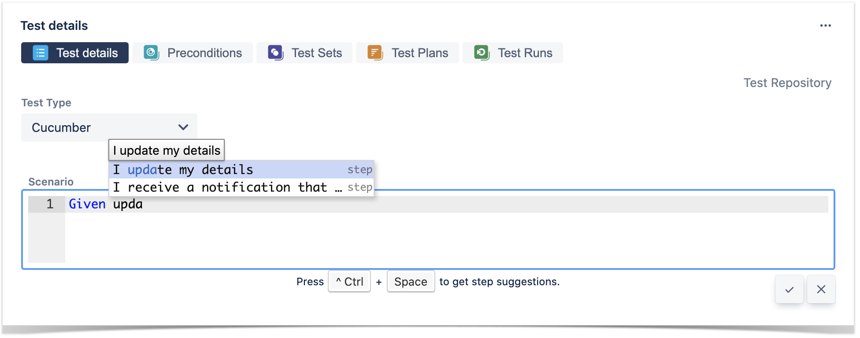Open the Cucumber test type dropdown

(x=109, y=127)
